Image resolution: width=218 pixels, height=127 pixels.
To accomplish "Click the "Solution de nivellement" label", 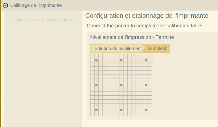I will pos(118,48).
